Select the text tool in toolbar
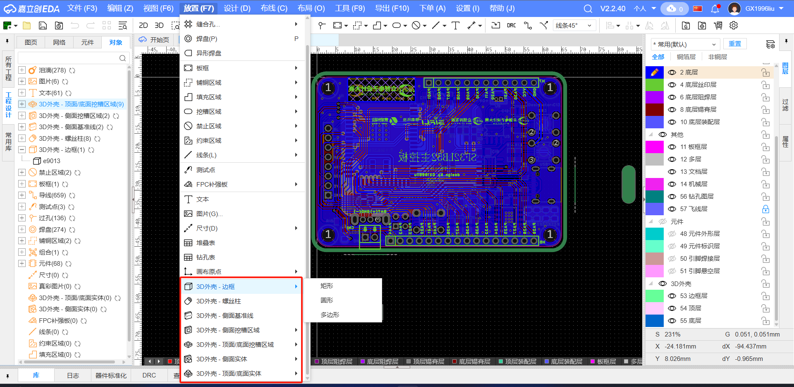This screenshot has width=794, height=387. point(455,26)
